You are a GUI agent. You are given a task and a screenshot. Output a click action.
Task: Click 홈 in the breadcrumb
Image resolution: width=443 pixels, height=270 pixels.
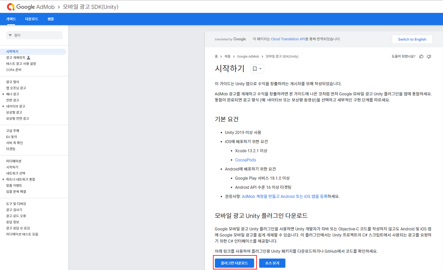pyautogui.click(x=216, y=56)
